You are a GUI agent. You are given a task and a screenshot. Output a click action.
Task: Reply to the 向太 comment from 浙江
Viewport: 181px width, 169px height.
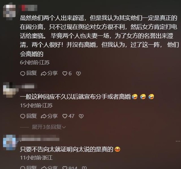coord(29,167)
